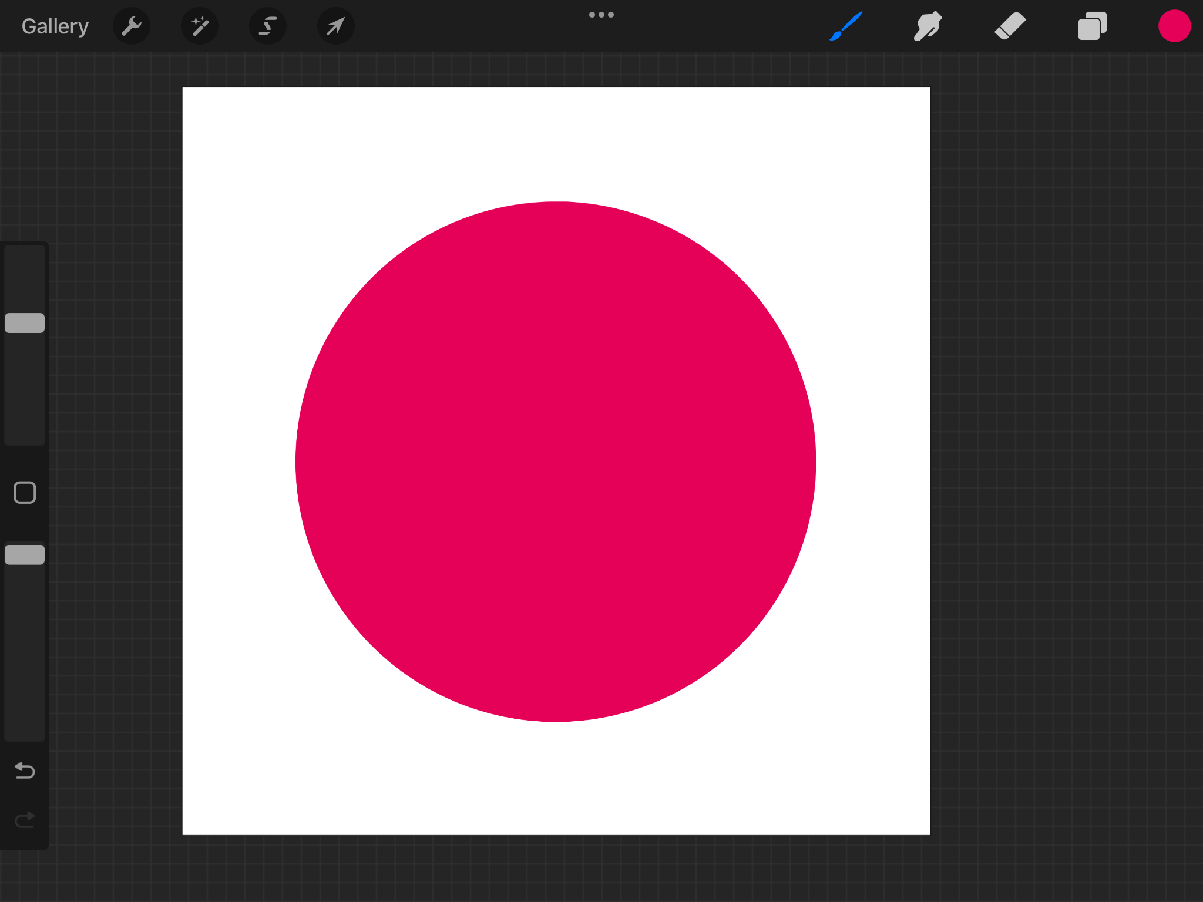Image resolution: width=1203 pixels, height=902 pixels.
Task: Click the pink circle on the canvas
Action: click(555, 462)
